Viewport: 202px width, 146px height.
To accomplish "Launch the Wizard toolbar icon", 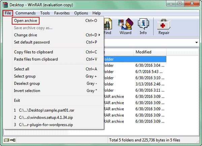I will (x=126, y=26).
